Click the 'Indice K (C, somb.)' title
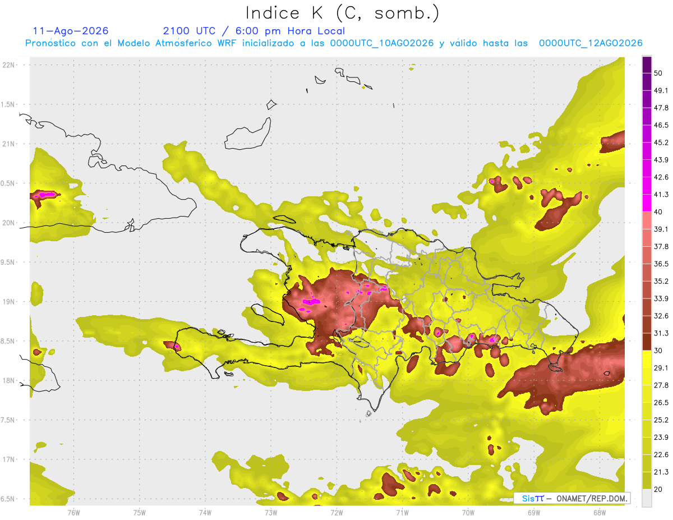This screenshot has height=520, width=673. pyautogui.click(x=342, y=13)
